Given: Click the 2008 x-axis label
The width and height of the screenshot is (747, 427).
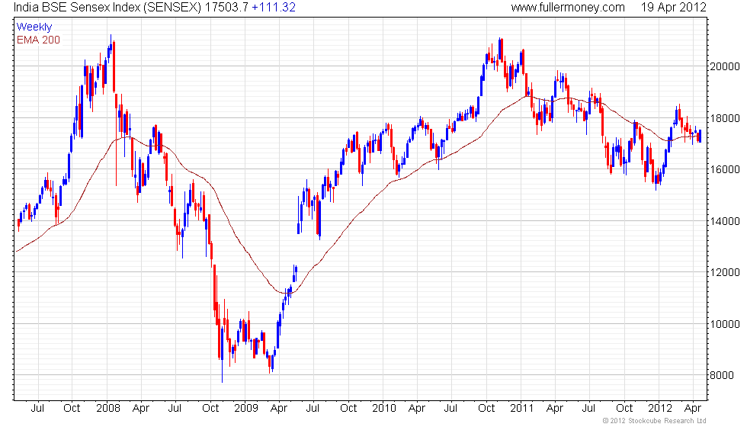Looking at the screenshot, I should [108, 409].
